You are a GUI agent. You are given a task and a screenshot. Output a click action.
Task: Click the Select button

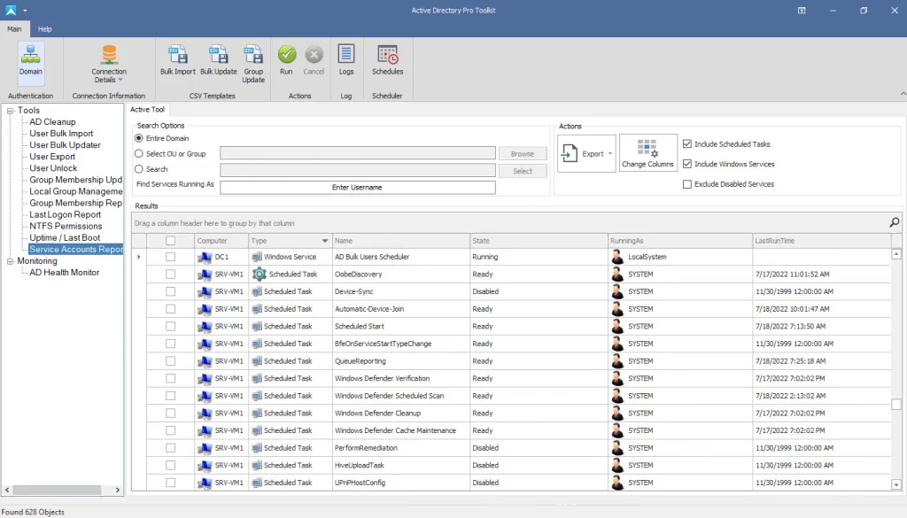(x=523, y=171)
